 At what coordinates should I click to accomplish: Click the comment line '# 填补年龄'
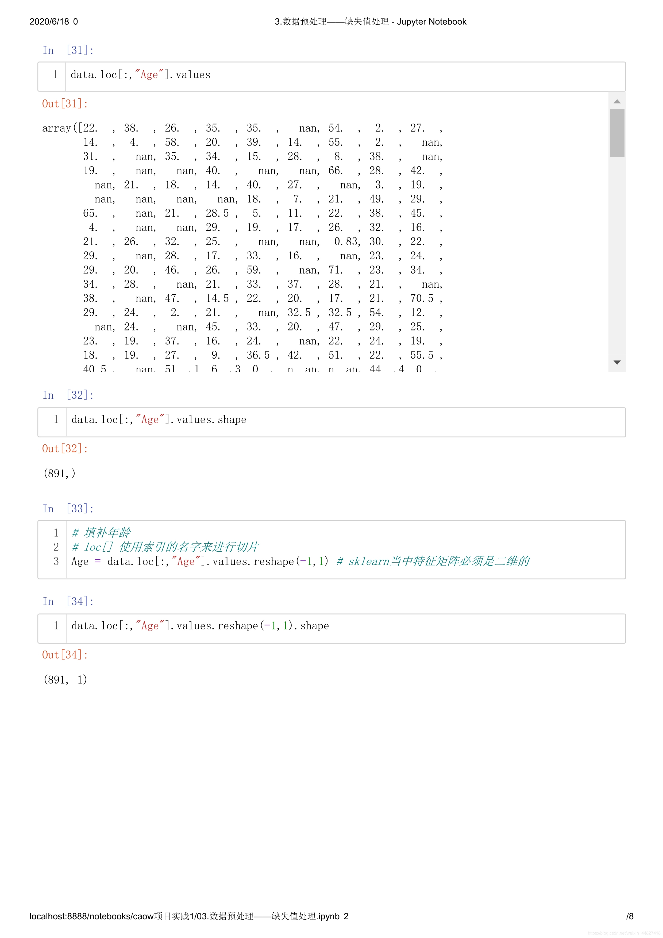(101, 533)
